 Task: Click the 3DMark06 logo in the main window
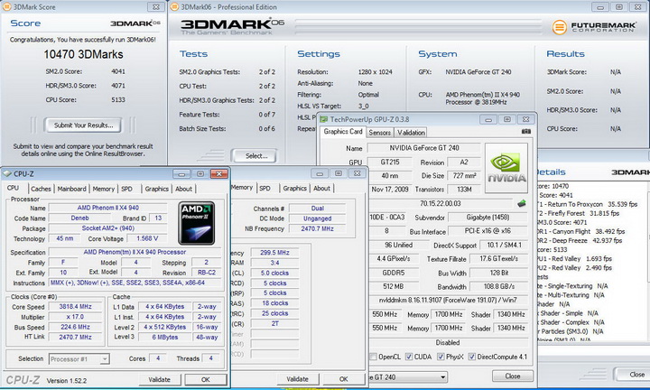pos(232,26)
